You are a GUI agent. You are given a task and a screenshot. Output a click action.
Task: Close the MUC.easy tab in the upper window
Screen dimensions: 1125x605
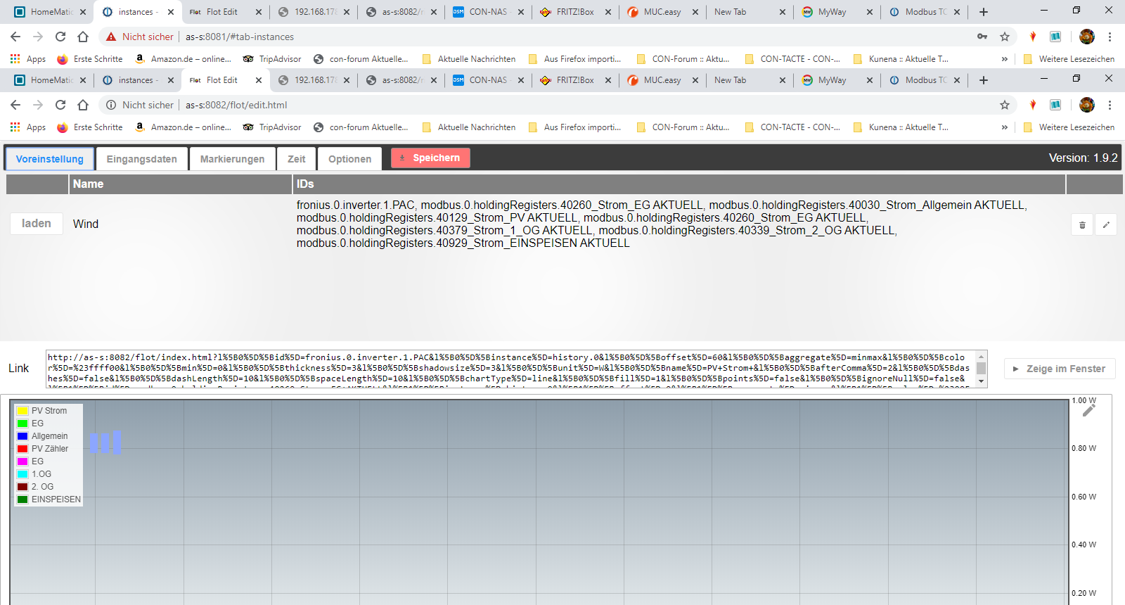(695, 12)
